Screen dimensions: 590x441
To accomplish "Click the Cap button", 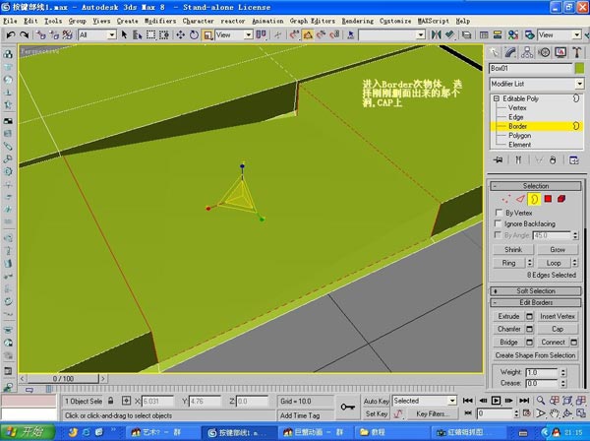I will pyautogui.click(x=558, y=329).
